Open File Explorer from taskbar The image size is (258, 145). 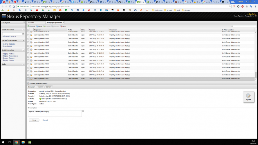pos(23,142)
